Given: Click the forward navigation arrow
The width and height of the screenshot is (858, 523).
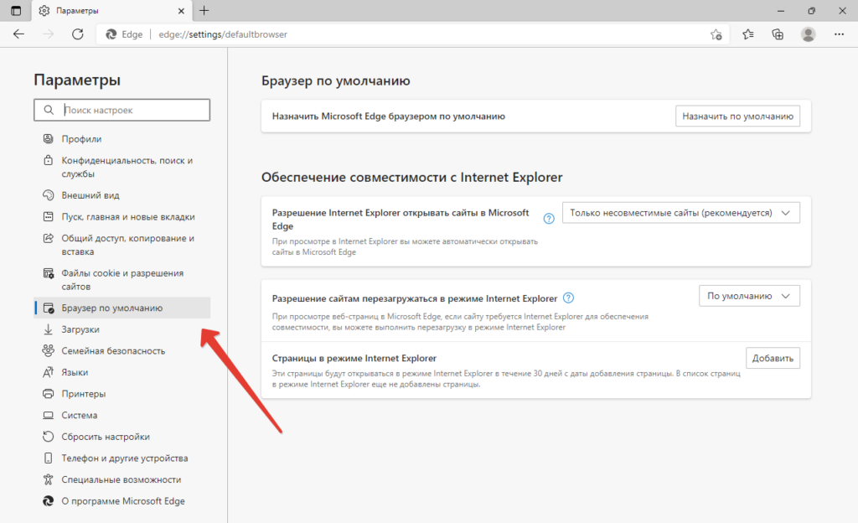Looking at the screenshot, I should 48,34.
